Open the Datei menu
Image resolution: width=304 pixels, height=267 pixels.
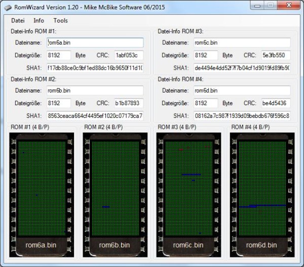tap(18, 21)
